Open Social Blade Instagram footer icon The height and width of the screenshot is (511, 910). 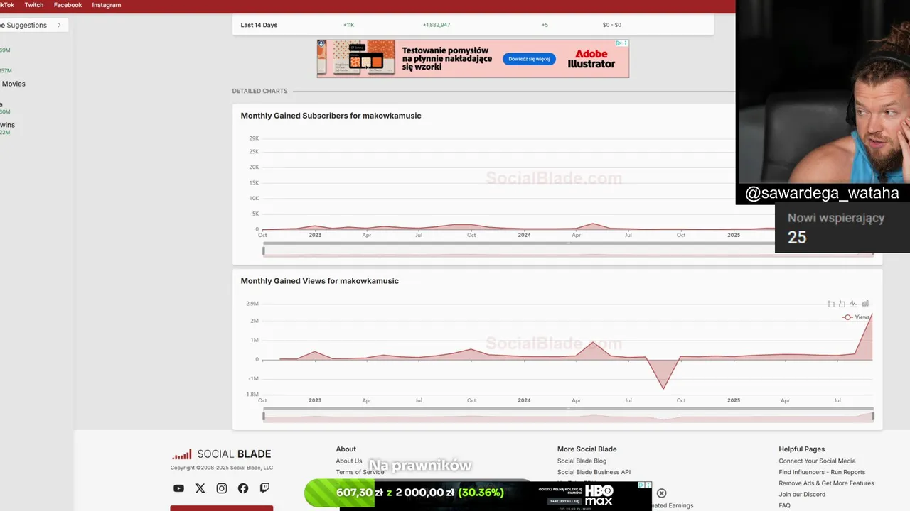click(x=222, y=488)
